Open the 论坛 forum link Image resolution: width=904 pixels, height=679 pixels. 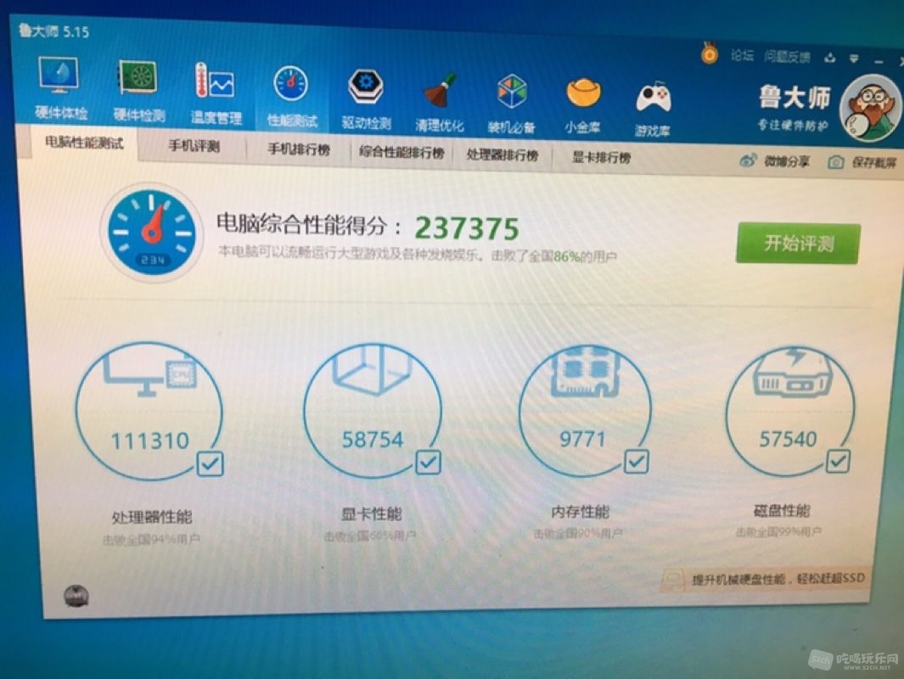coord(742,55)
